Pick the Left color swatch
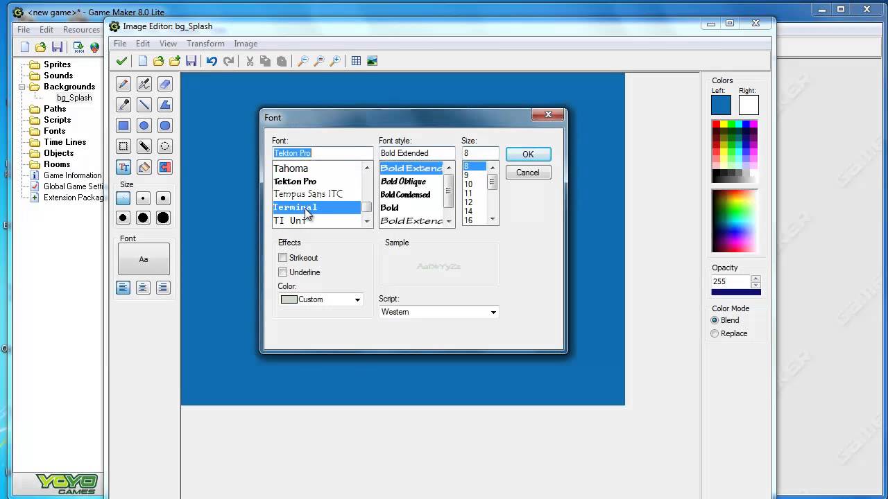The width and height of the screenshot is (888, 499). point(721,105)
